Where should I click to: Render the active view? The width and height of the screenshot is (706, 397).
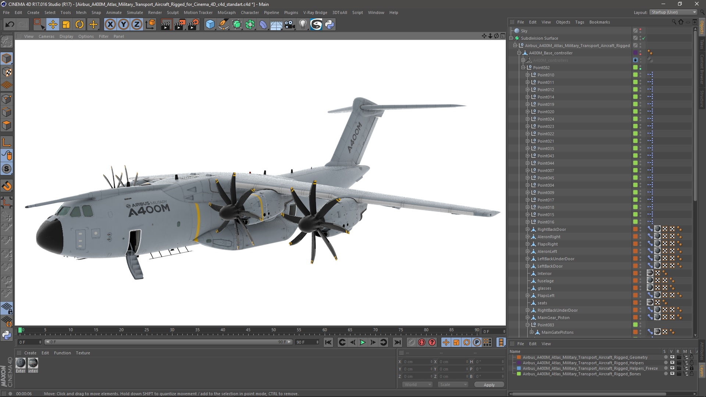[166, 25]
